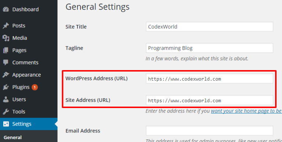The height and width of the screenshot is (142, 282).
Task: Click the Plugins plug icon
Action: coord(6,87)
